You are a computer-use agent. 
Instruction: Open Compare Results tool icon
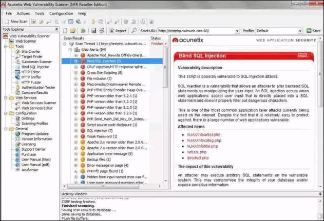18,93
